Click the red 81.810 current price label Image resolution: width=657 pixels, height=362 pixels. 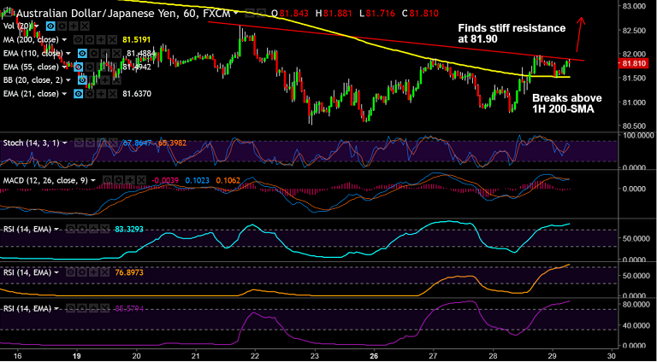point(634,63)
